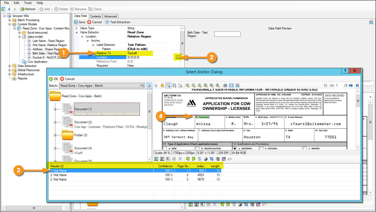Image resolution: width=376 pixels, height=212 pixels.
Task: Click the Crop image icon
Action: click(x=212, y=159)
